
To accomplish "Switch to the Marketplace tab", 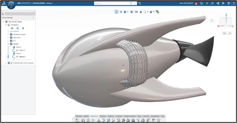I will pyautogui.click(x=155, y=116).
